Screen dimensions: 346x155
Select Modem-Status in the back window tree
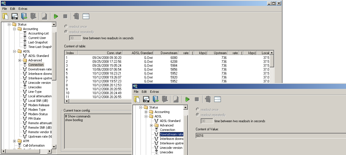[x=38, y=114]
